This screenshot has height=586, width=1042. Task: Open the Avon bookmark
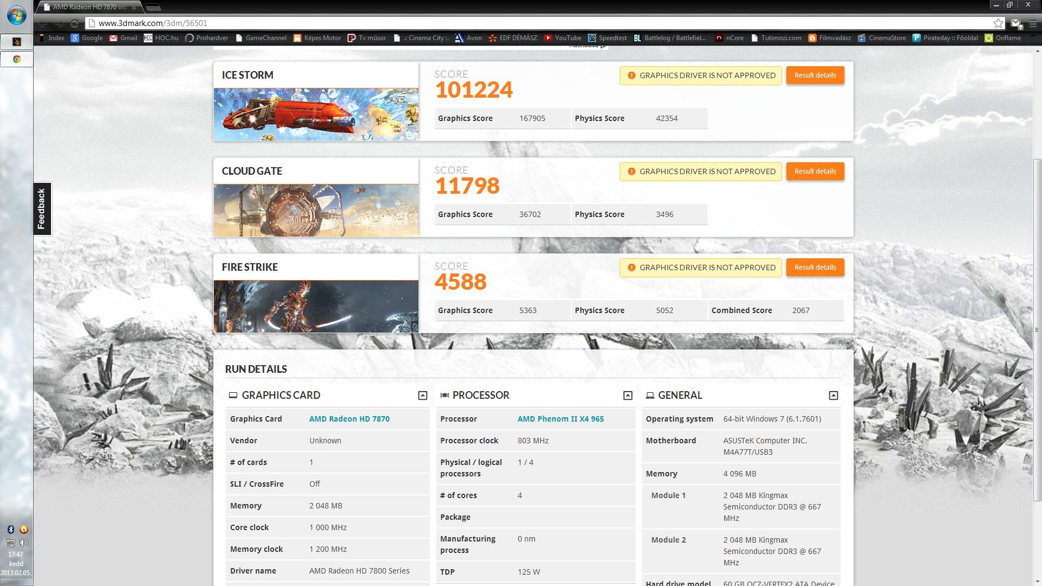click(x=468, y=38)
